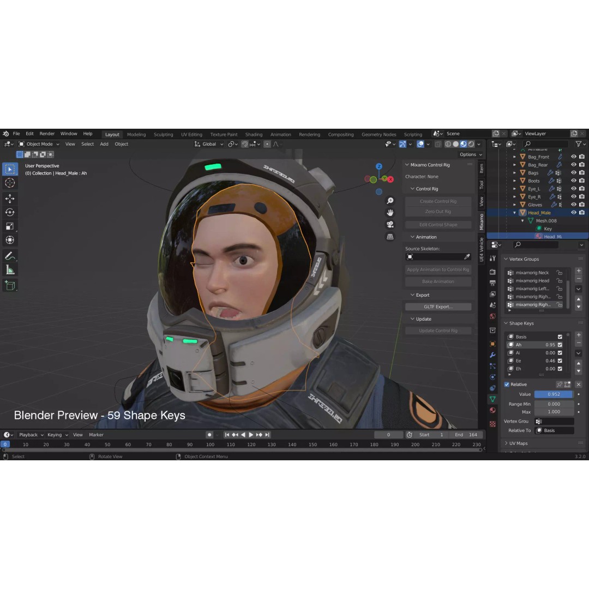Image resolution: width=589 pixels, height=589 pixels.
Task: Select the Annotate tool
Action: tap(10, 256)
